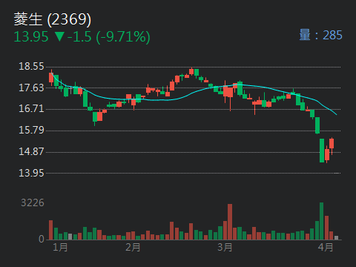Click the stock title 菱生 (2369)
The width and height of the screenshot is (356, 267).
pyautogui.click(x=53, y=19)
